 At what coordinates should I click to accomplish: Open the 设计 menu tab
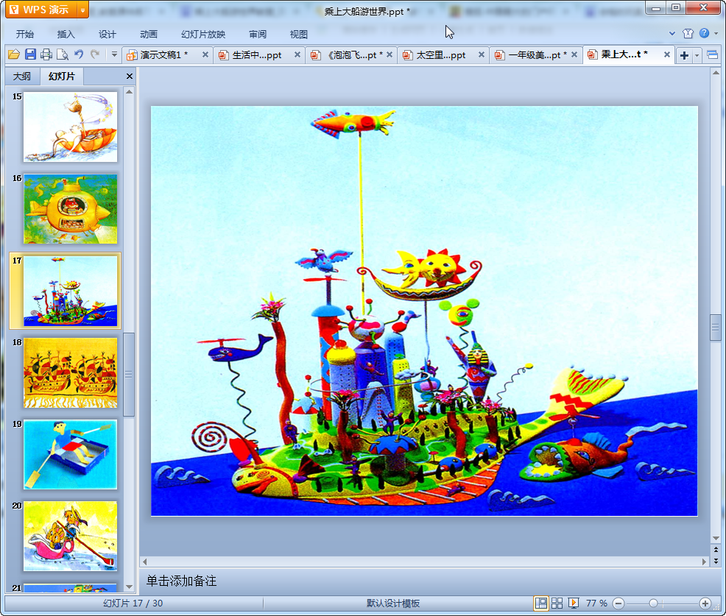[x=107, y=35]
